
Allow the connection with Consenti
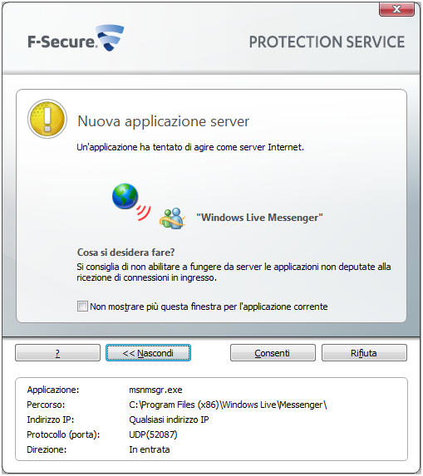pyautogui.click(x=273, y=353)
